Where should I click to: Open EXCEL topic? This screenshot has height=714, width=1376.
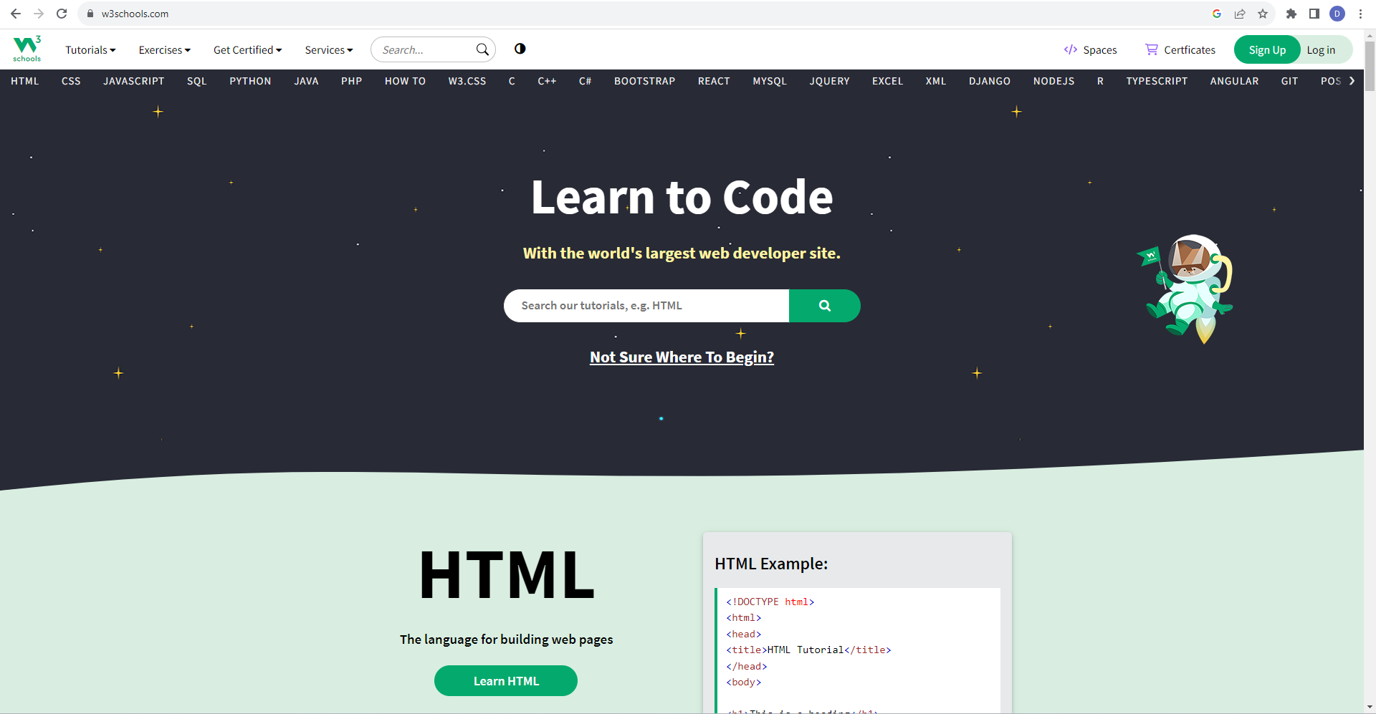click(x=887, y=81)
